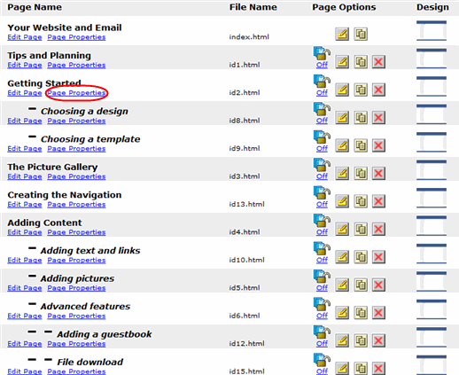This screenshot has height=375, width=459.
Task: Click the Page Options column header
Action: tap(344, 7)
